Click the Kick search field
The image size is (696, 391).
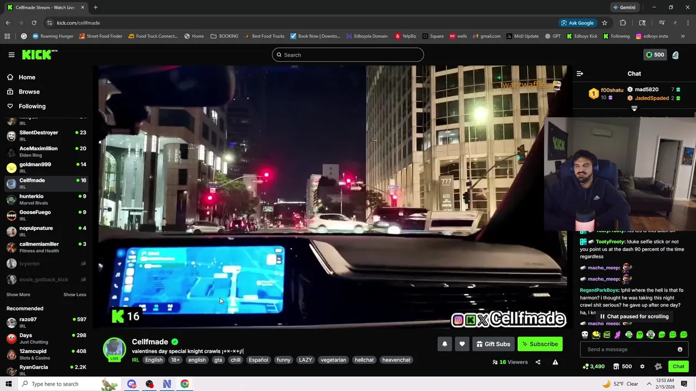[348, 55]
